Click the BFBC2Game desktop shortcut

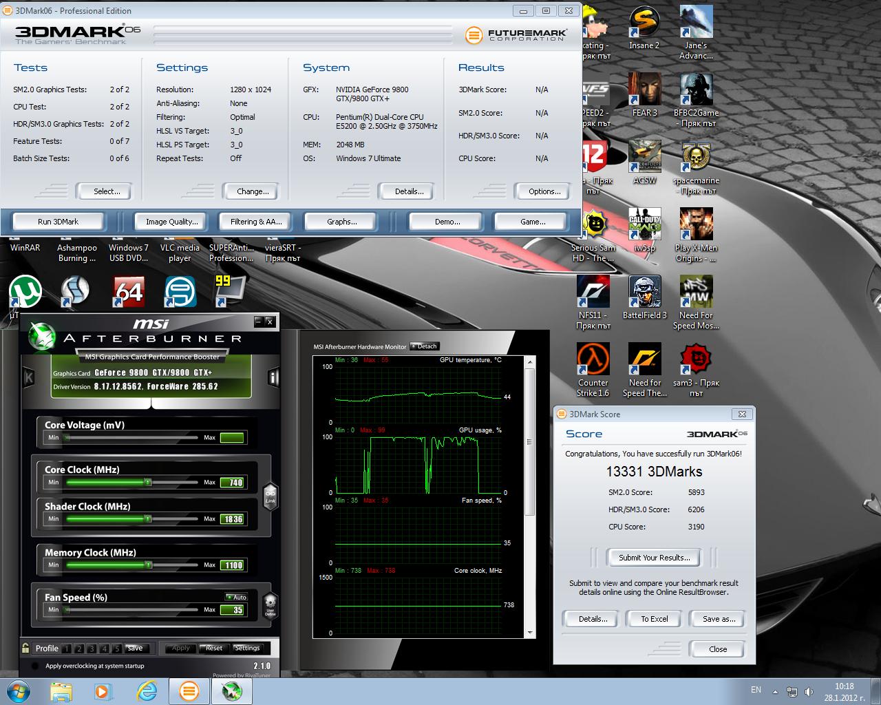coord(696,101)
